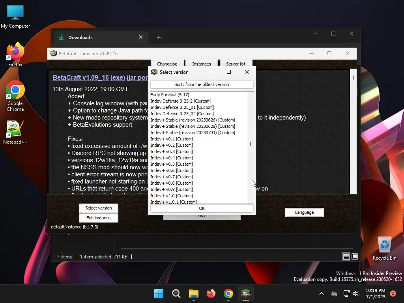This screenshot has width=404, height=303.
Task: Click the Edit instance button
Action: click(99, 218)
